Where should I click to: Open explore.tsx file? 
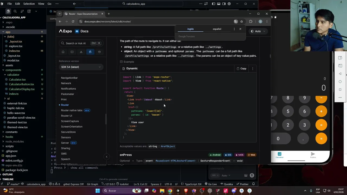coord(15,46)
